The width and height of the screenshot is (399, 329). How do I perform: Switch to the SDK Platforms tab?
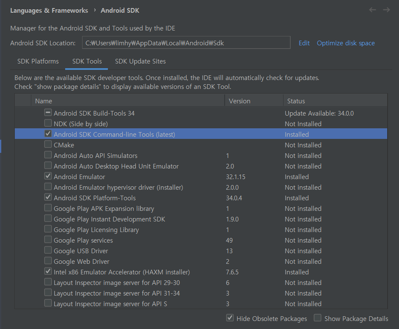(x=38, y=61)
